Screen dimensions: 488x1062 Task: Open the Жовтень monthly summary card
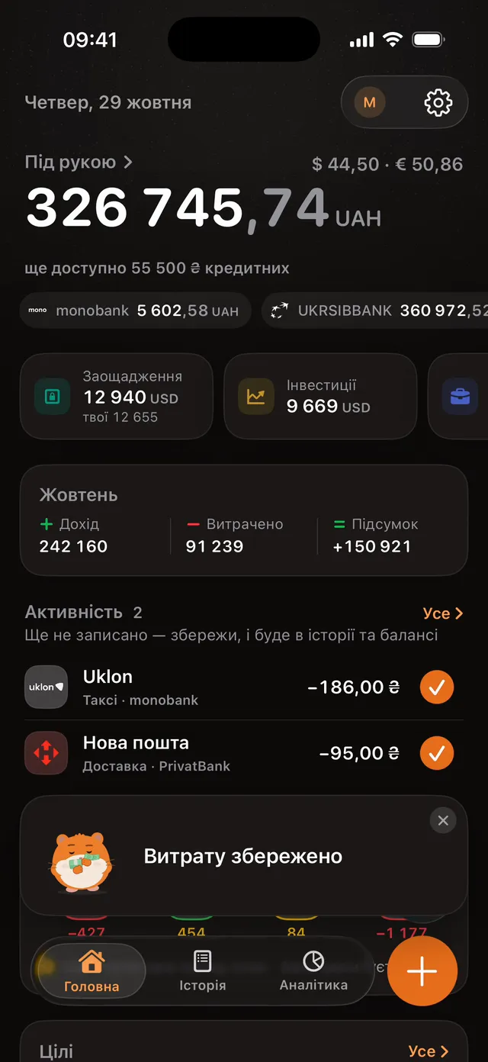tap(244, 520)
